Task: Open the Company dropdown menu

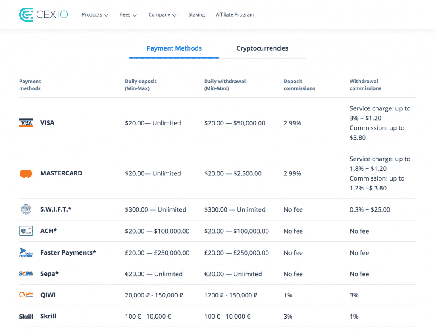Action: pos(162,15)
